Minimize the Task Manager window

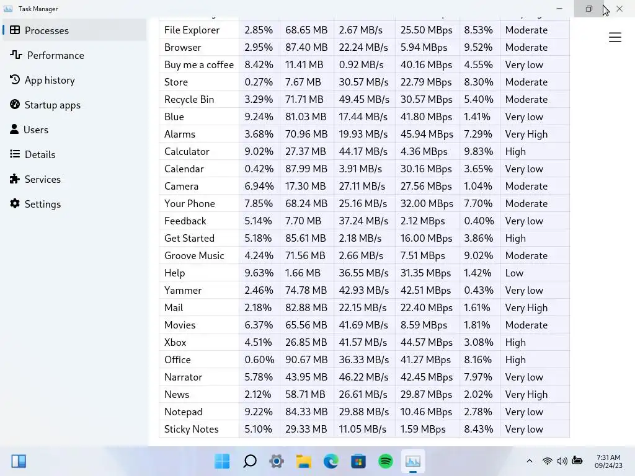(559, 9)
